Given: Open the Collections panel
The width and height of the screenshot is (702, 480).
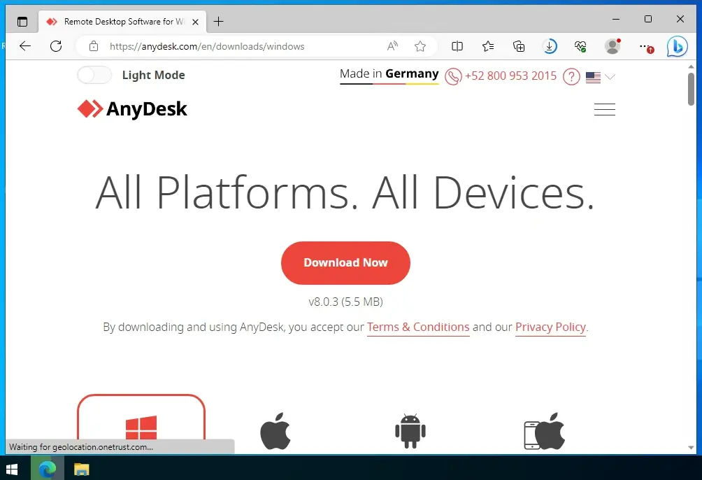Looking at the screenshot, I should (518, 46).
